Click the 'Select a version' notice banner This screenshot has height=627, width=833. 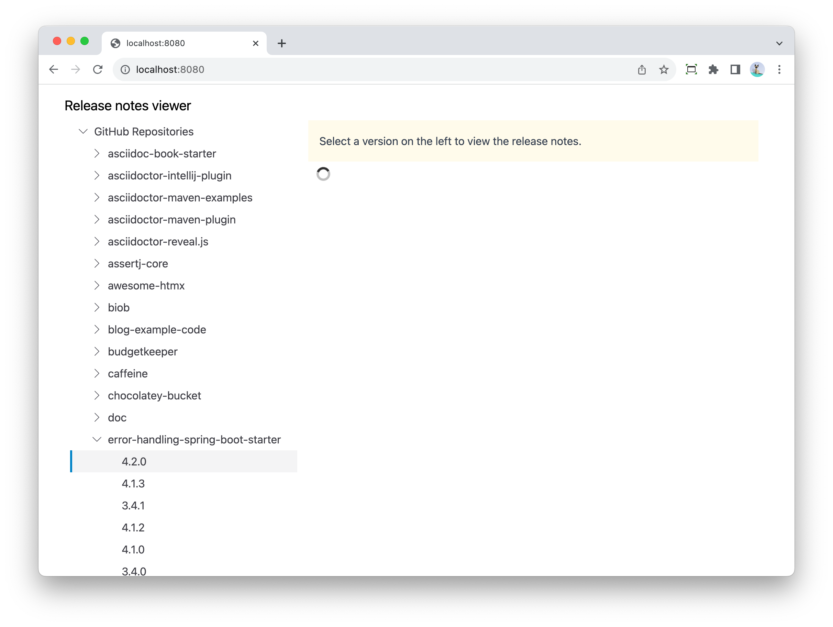click(533, 141)
